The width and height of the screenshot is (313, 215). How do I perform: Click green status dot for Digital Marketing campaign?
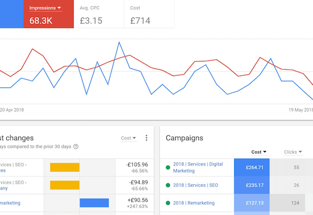click(168, 167)
